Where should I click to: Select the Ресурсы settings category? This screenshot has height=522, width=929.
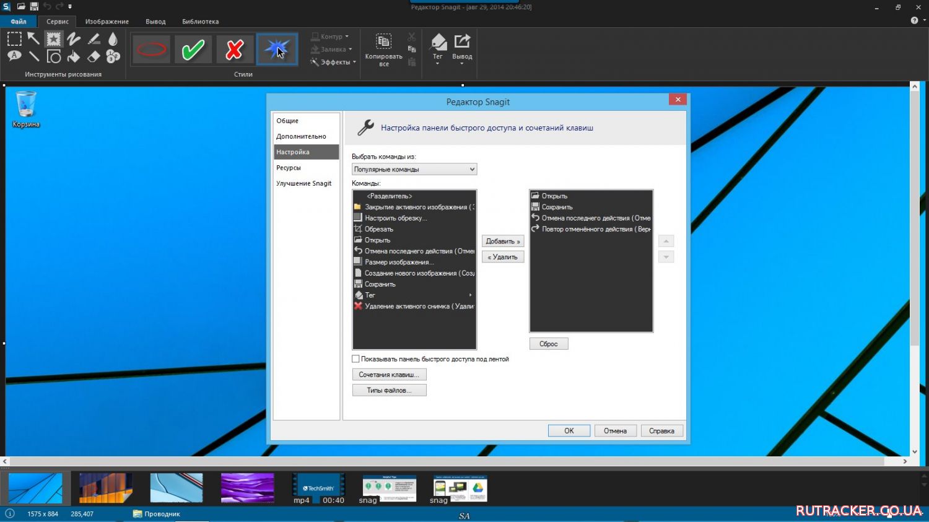(307, 168)
